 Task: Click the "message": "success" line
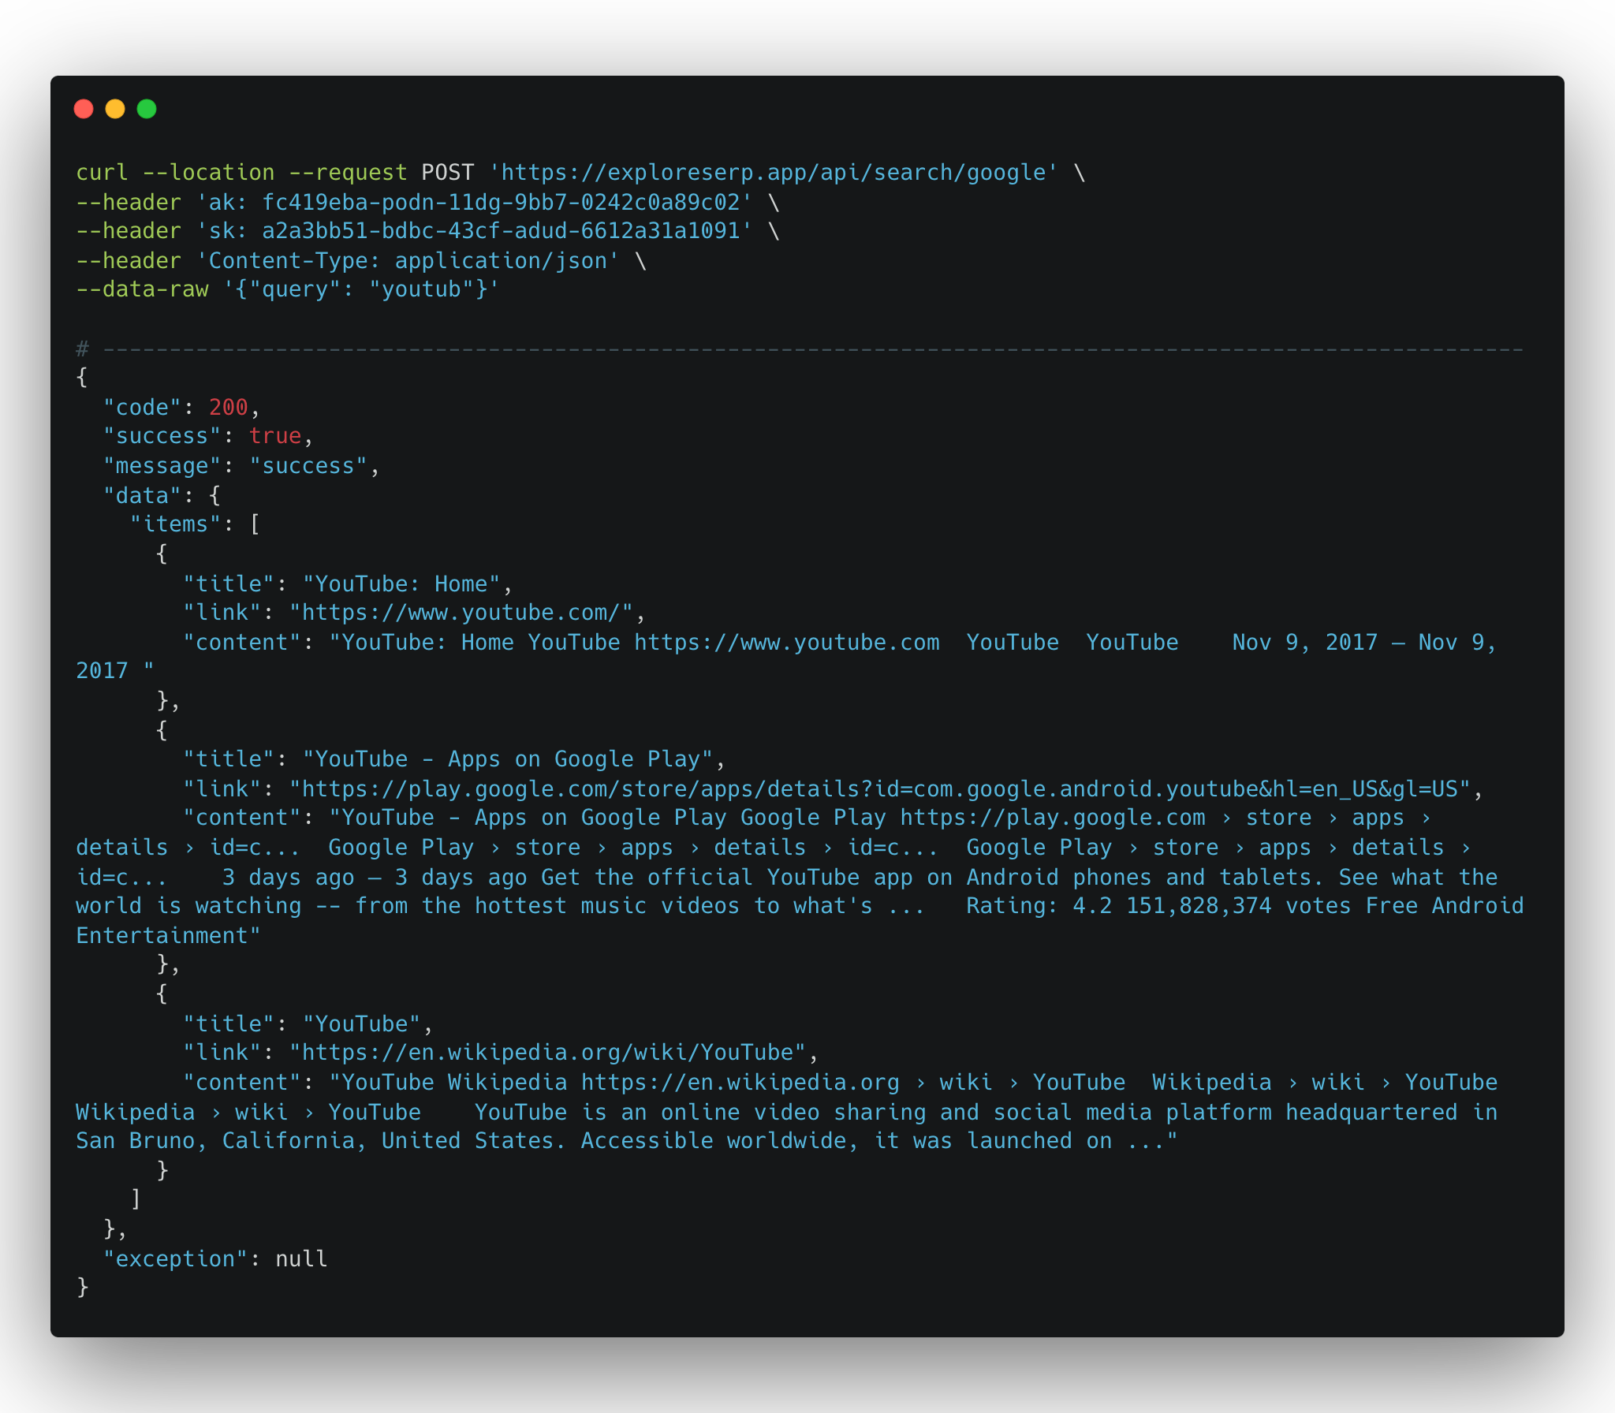point(241,466)
